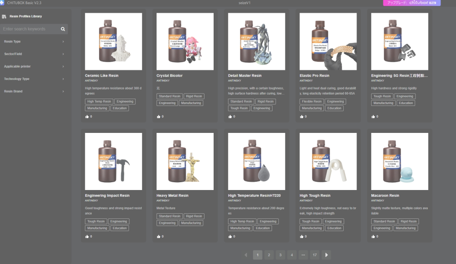Like the Macaroon Resin card
This screenshot has width=456, height=264.
(373, 237)
